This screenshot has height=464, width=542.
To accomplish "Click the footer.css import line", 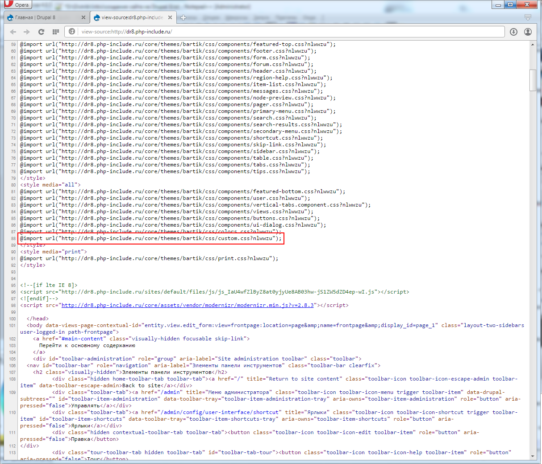I will tap(168, 51).
